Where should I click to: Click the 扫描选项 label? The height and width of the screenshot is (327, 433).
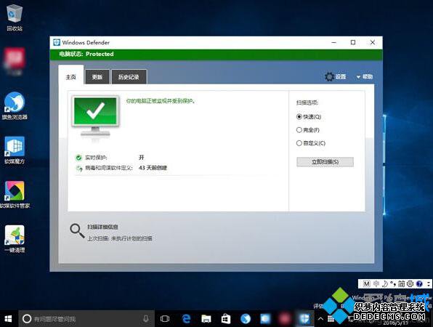click(307, 102)
